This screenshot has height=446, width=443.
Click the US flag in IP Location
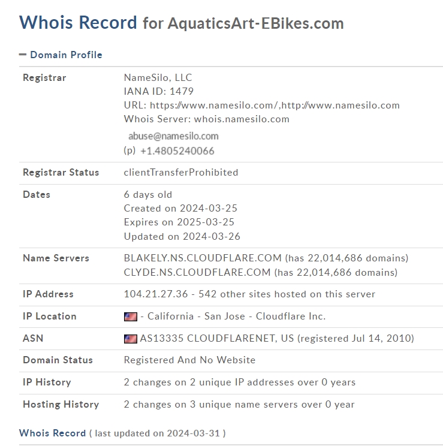click(x=131, y=317)
